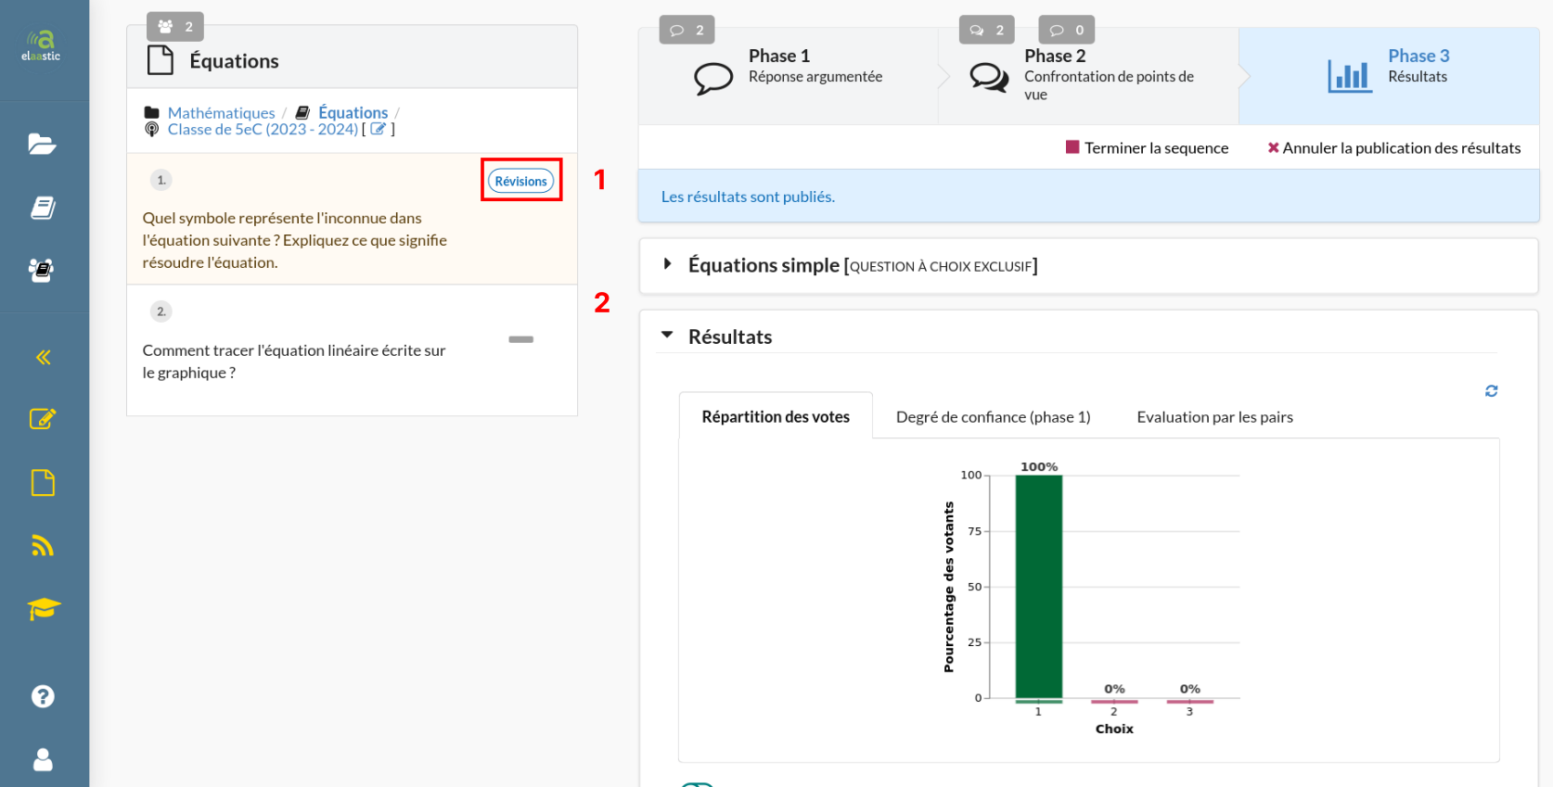Click the elaastic logo in the sidebar
This screenshot has height=787, width=1553.
coord(42,45)
